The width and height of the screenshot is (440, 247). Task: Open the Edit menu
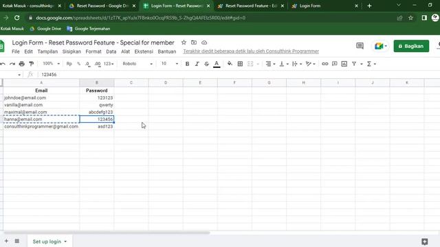pyautogui.click(x=28, y=51)
